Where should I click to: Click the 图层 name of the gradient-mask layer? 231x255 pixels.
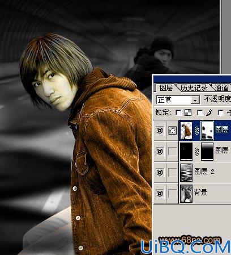click(x=221, y=151)
